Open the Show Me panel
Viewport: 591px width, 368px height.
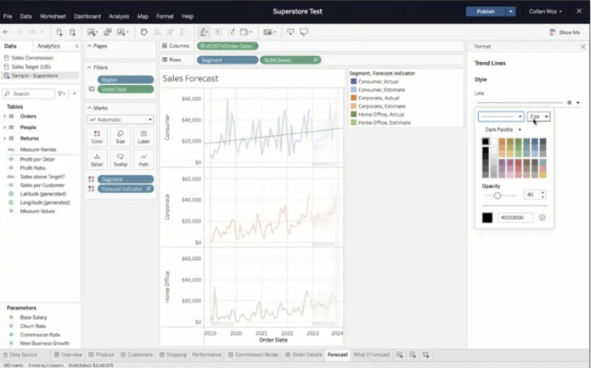coord(565,32)
